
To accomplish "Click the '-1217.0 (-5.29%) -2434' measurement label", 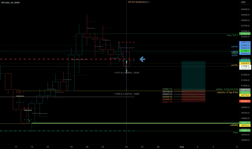I will click(127, 73).
